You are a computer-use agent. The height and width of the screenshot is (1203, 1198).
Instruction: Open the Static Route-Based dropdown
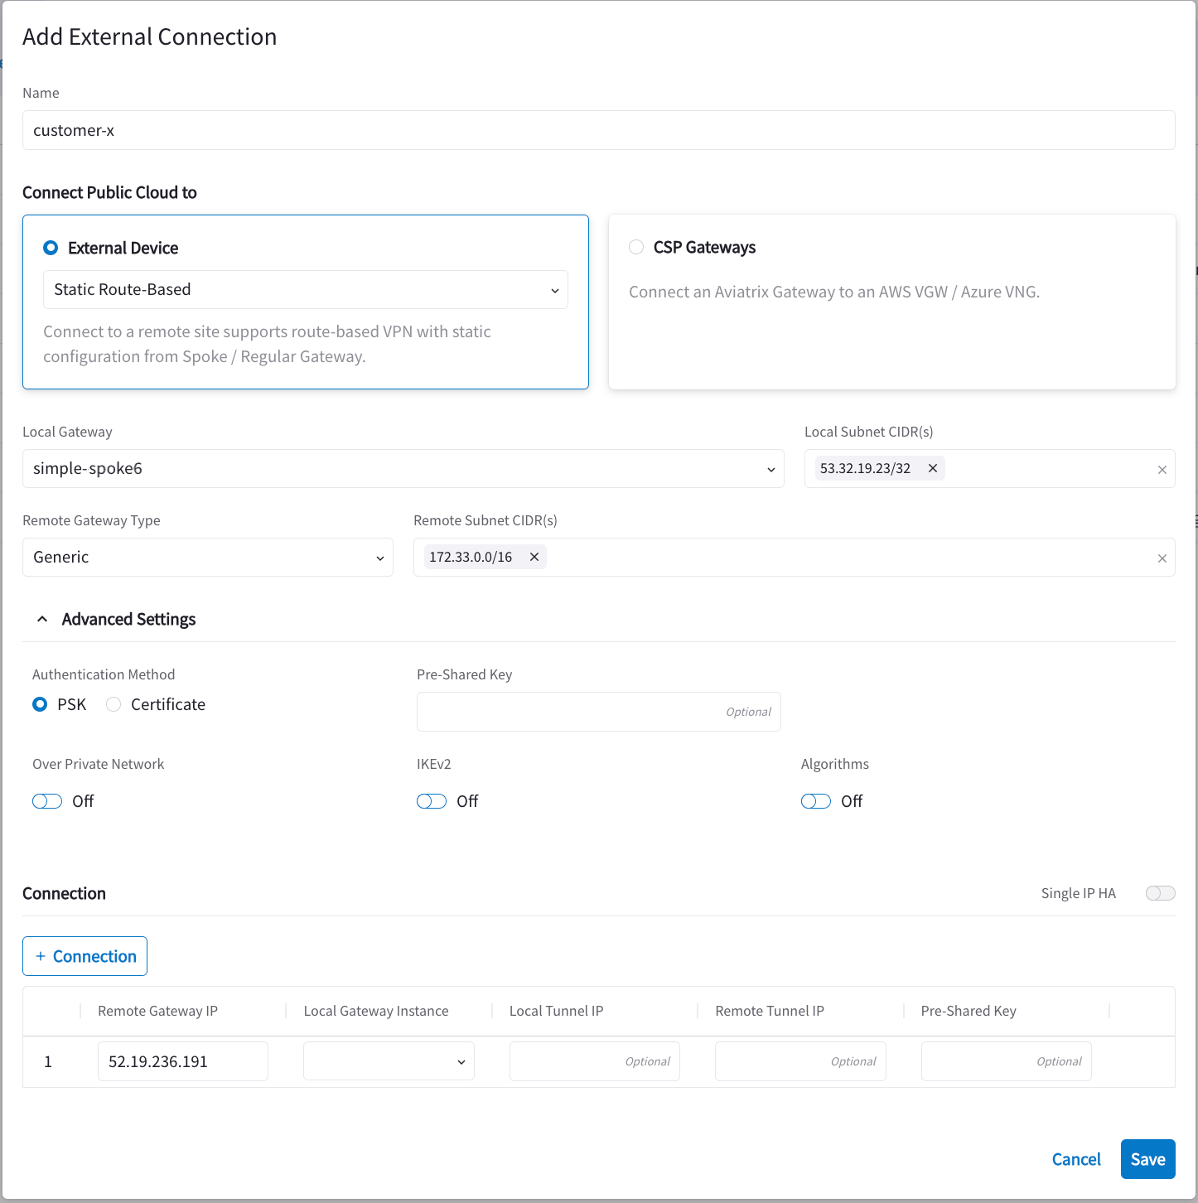click(305, 289)
